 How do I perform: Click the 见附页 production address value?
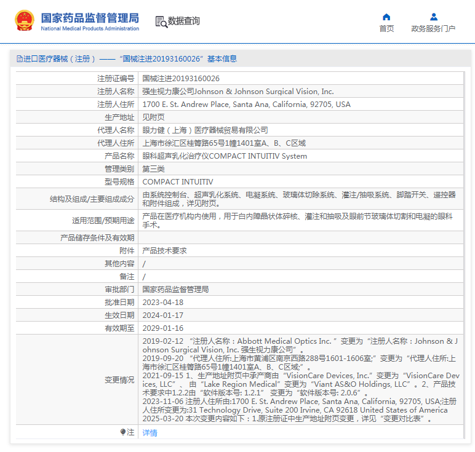(153, 117)
